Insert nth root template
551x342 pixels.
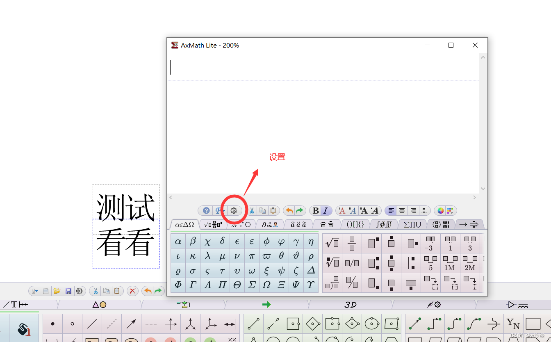pyautogui.click(x=332, y=263)
